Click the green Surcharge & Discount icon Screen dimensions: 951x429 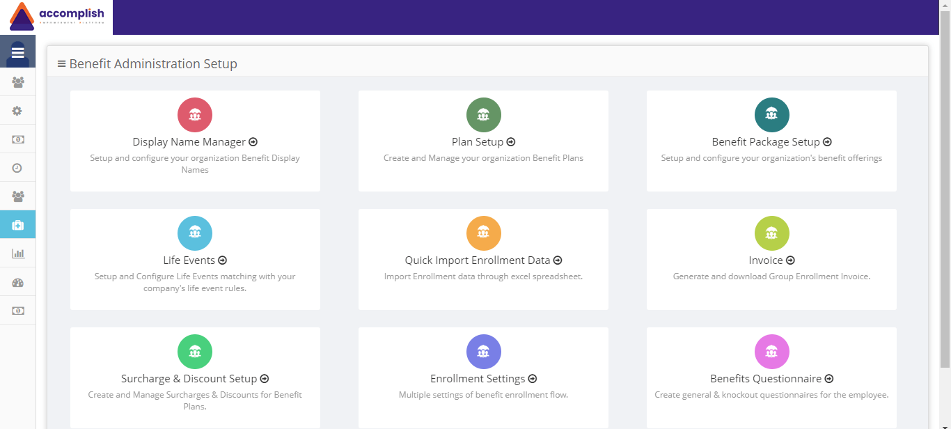coord(195,352)
